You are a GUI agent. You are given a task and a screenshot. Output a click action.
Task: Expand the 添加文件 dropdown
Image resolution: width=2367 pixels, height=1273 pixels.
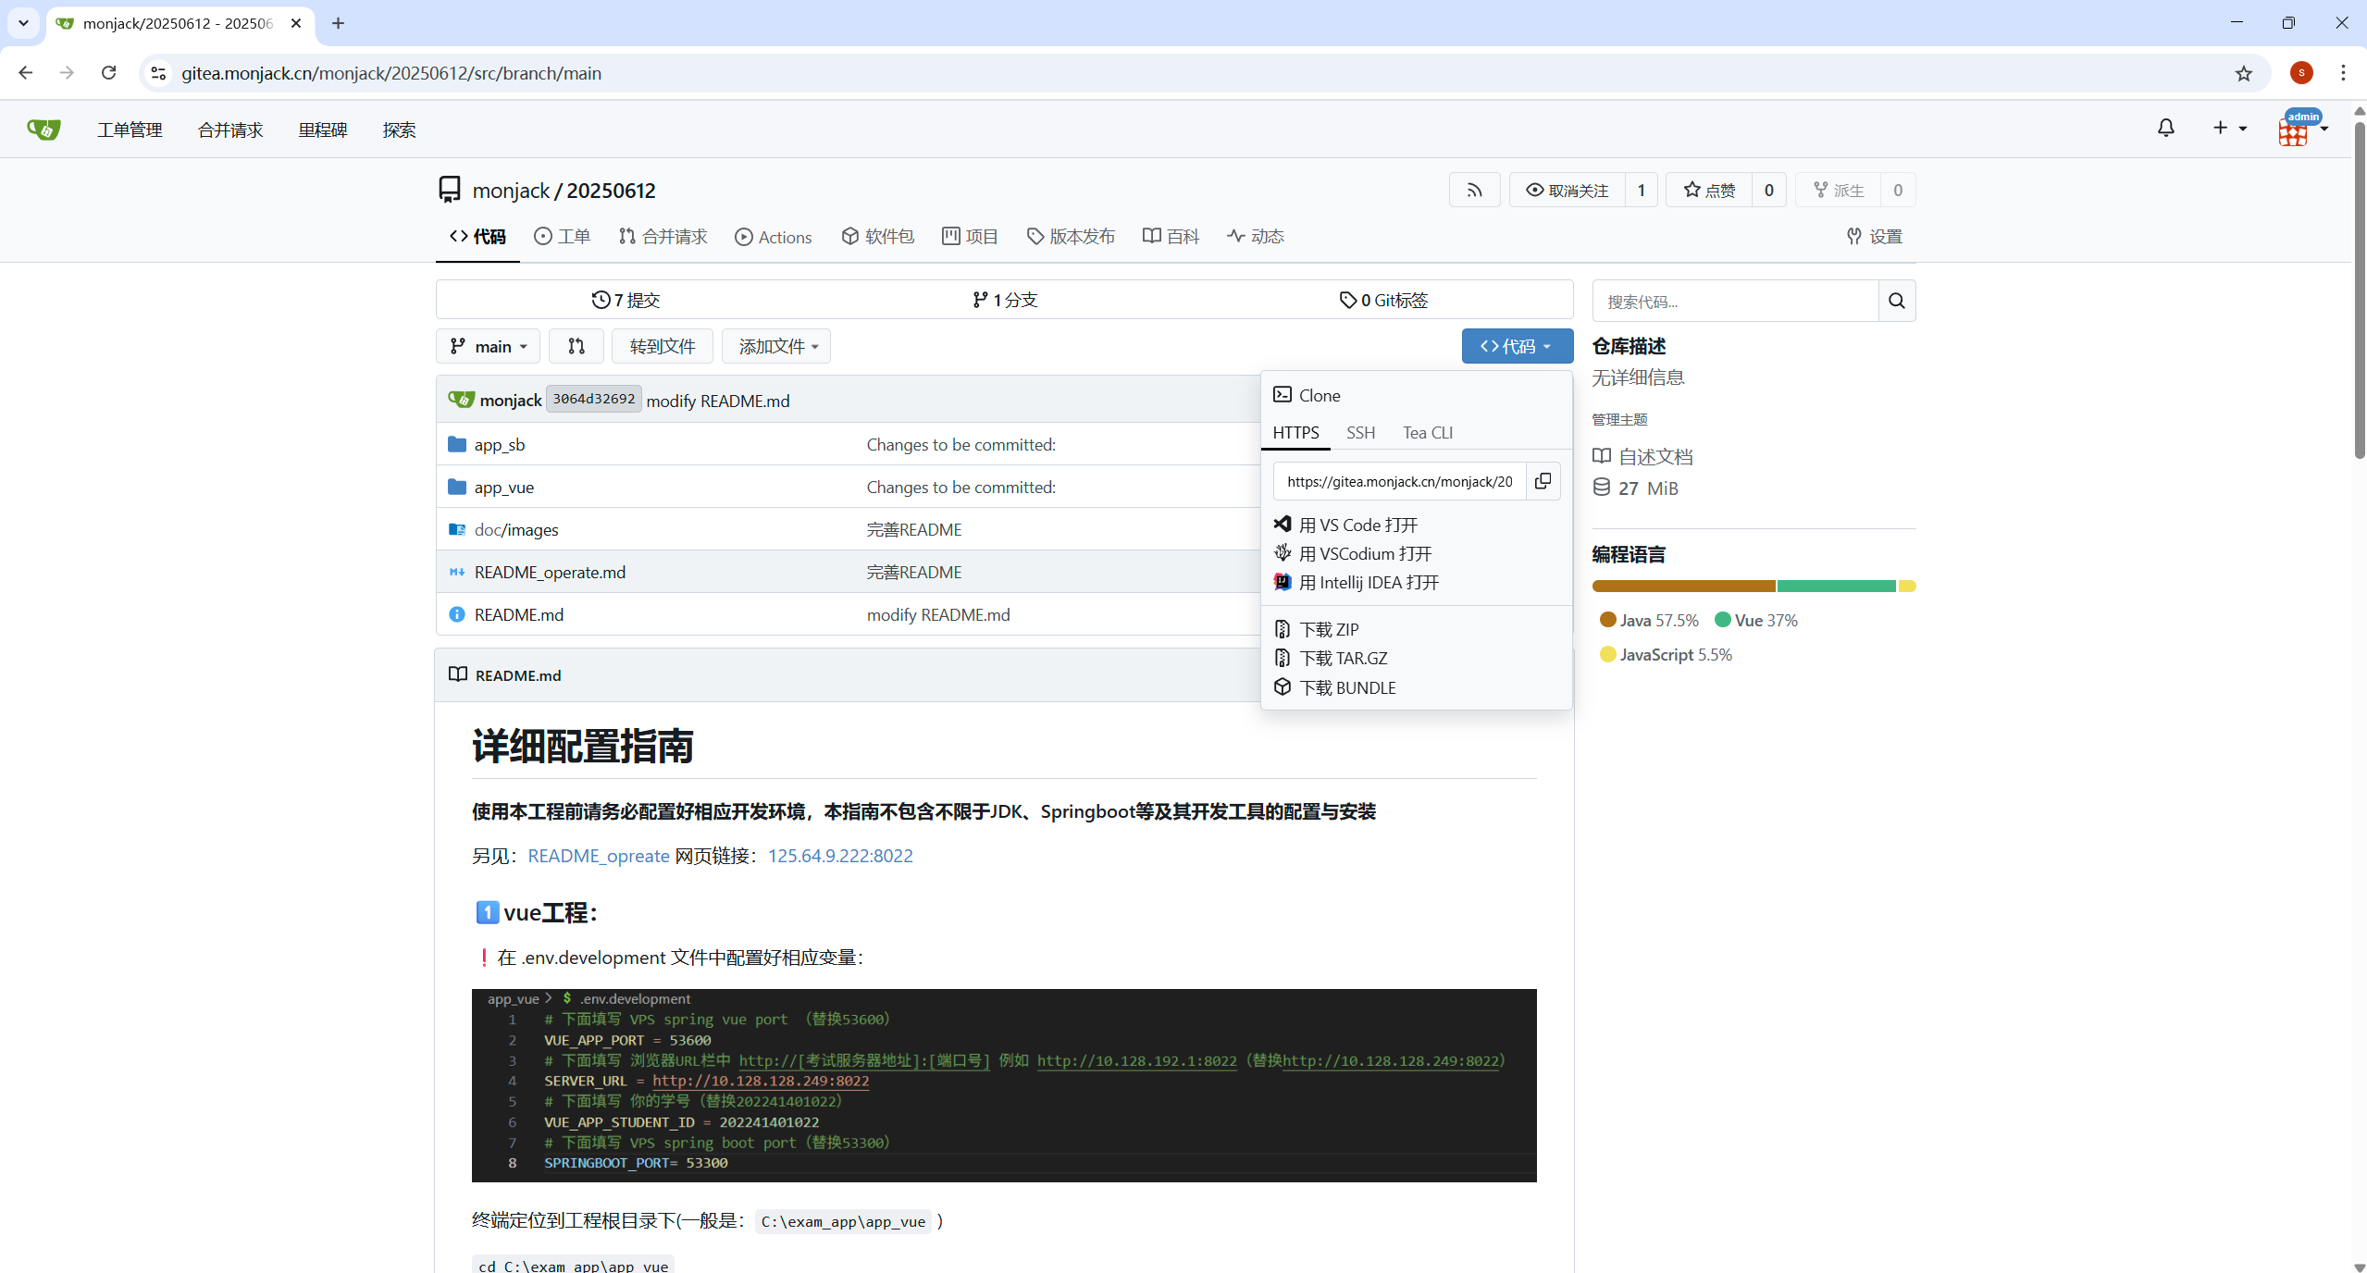(776, 346)
